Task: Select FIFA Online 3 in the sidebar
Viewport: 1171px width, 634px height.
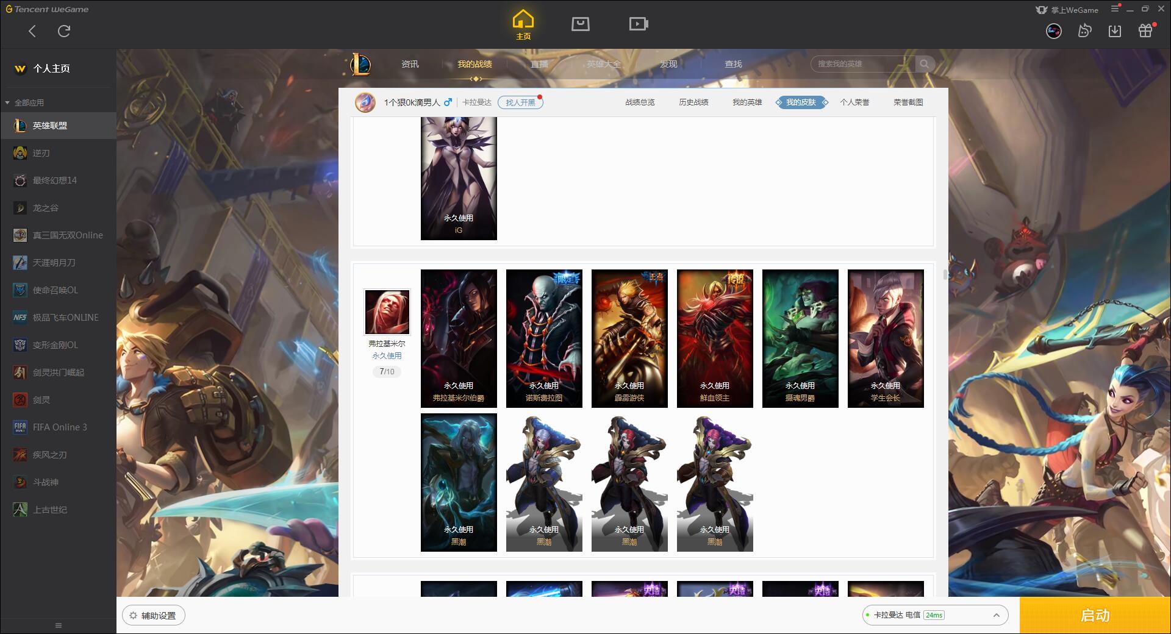Action: pos(58,427)
